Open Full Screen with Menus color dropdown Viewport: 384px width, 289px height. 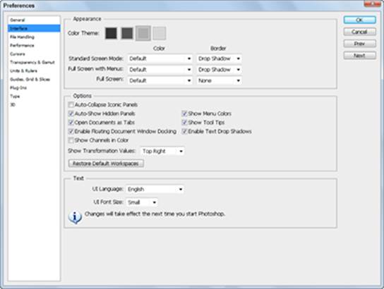click(160, 70)
